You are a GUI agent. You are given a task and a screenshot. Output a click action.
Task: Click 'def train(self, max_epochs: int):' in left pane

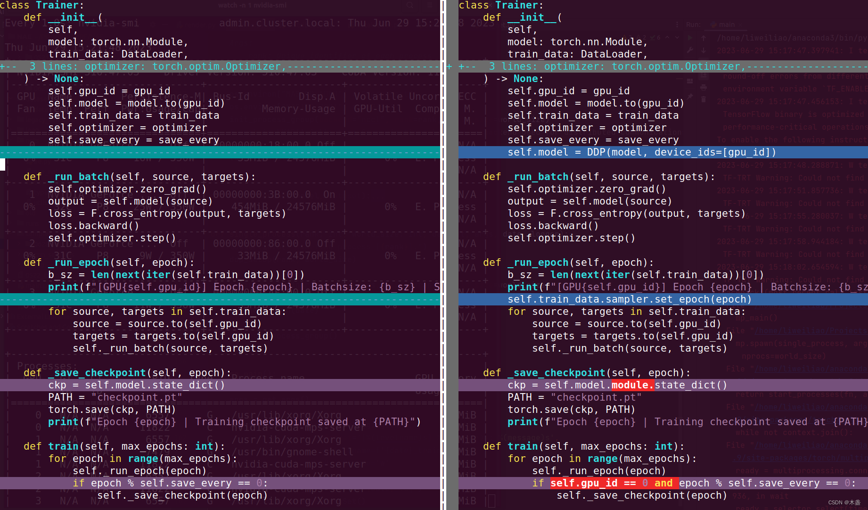tap(124, 446)
